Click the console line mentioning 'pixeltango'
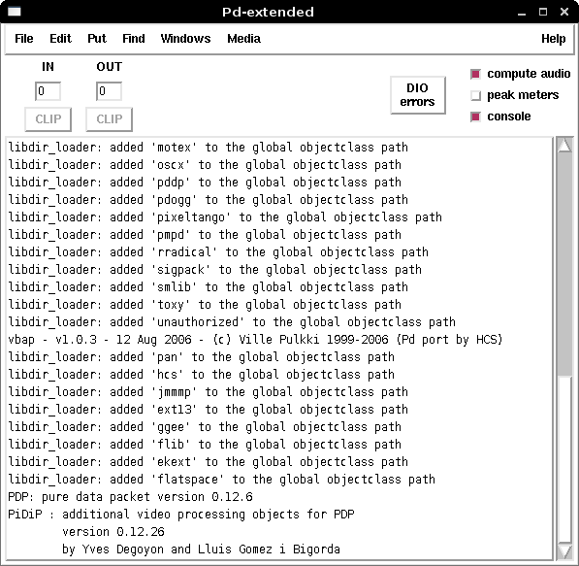 click(x=225, y=217)
